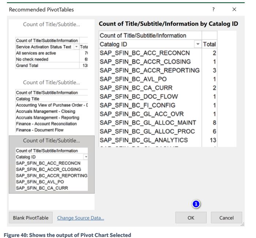Create a Blank PivotTable
The height and width of the screenshot is (238, 256).
[31, 217]
